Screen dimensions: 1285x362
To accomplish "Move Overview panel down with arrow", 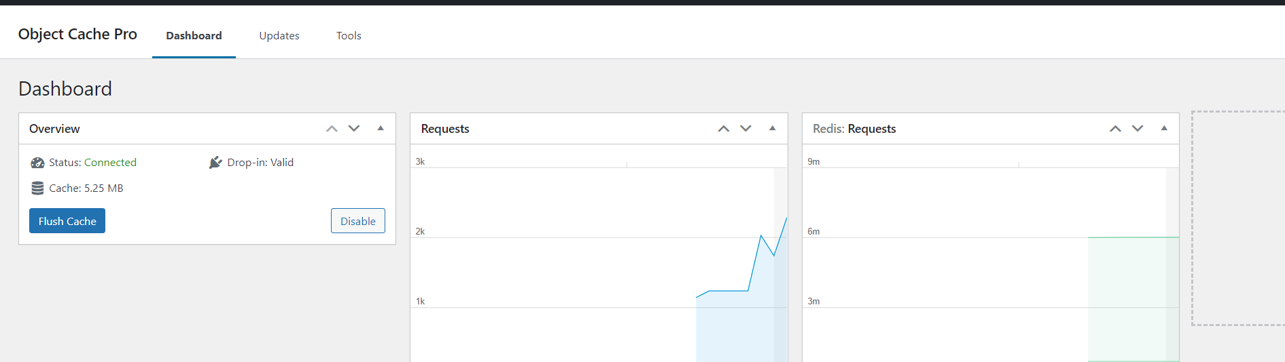I will [354, 129].
